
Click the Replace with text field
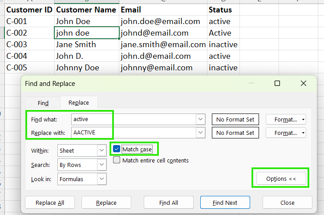point(134,133)
